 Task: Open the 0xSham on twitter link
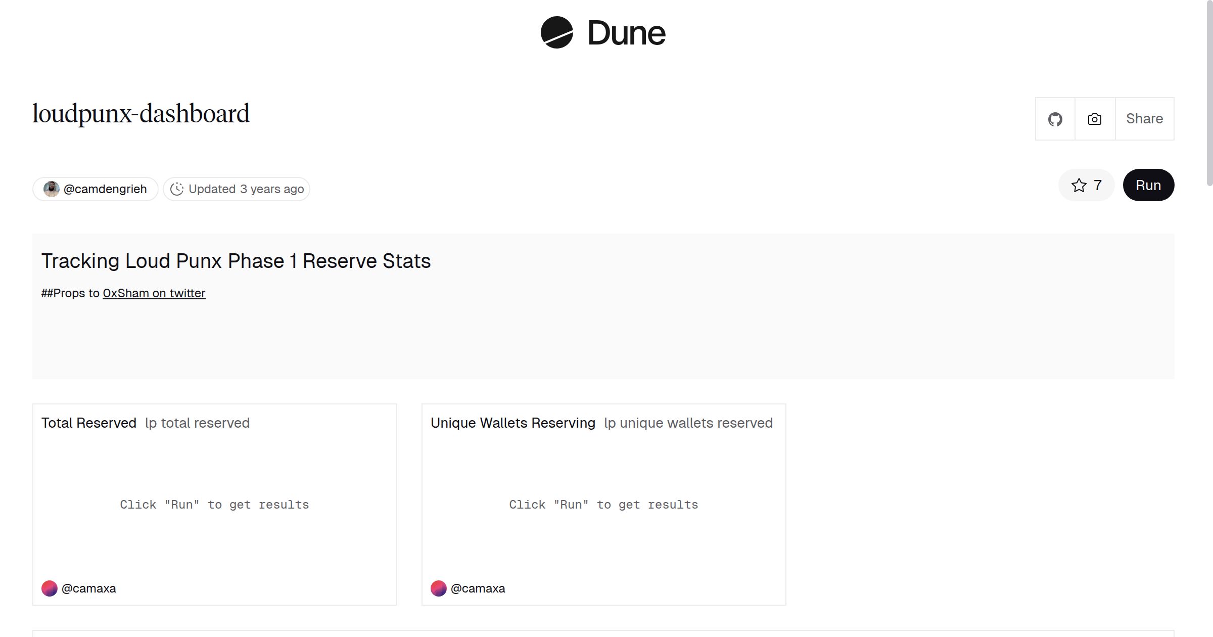click(154, 293)
